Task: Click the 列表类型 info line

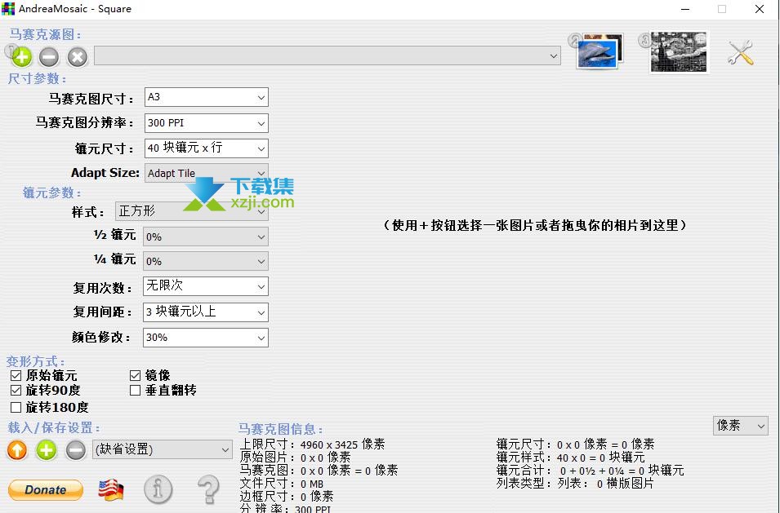Action: [x=574, y=483]
